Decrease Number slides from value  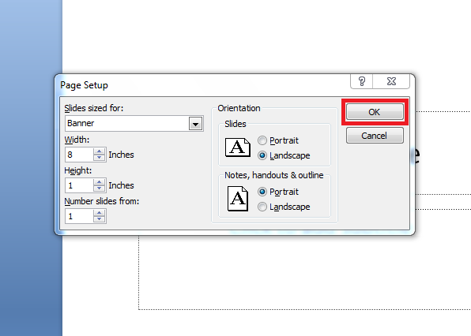99,219
